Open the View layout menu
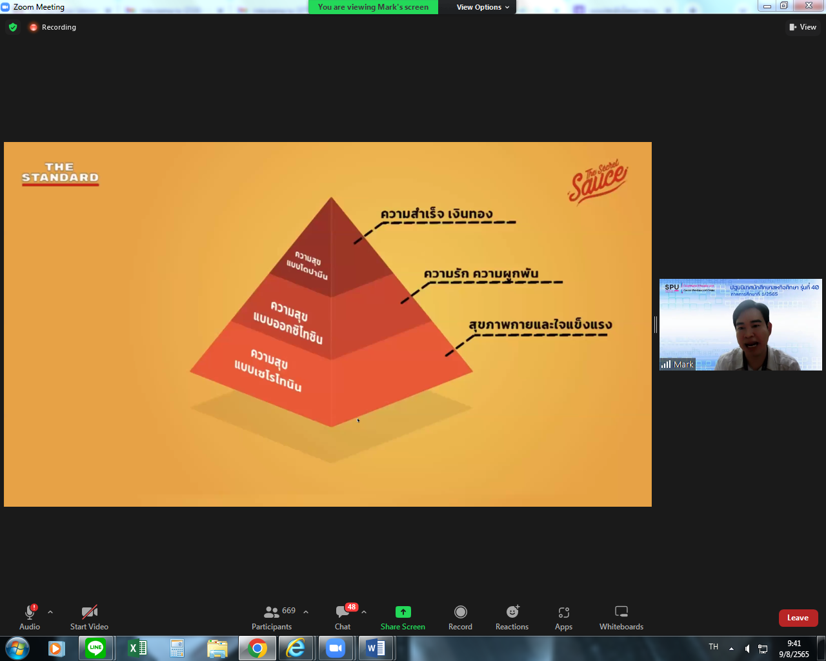Viewport: 826px width, 661px height. [802, 27]
